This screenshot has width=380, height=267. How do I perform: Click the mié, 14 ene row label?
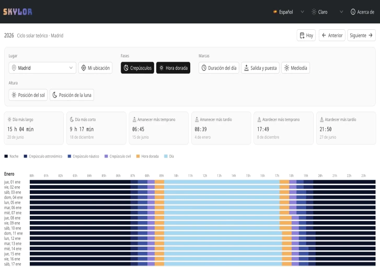pyautogui.click(x=13, y=249)
